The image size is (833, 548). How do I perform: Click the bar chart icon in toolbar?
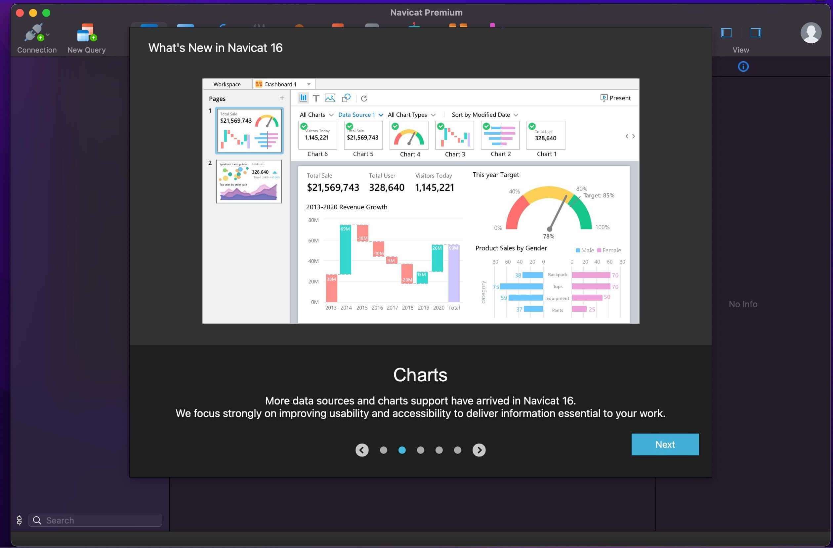click(302, 98)
